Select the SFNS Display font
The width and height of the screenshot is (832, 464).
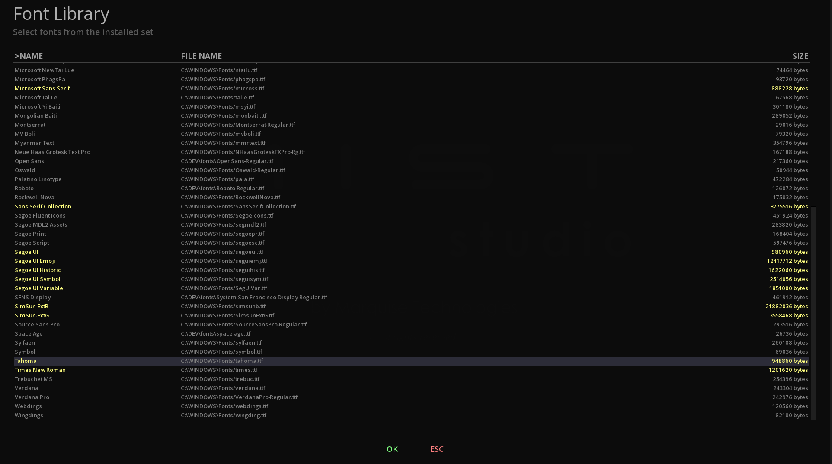411,297
